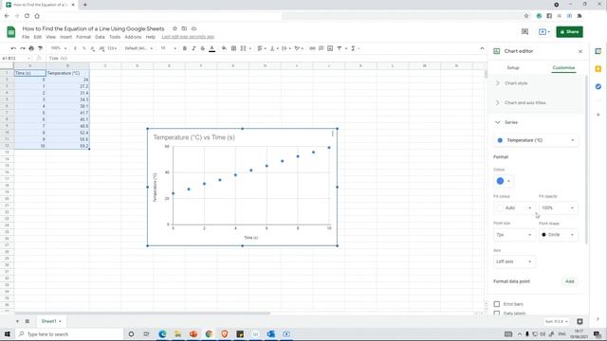
Task: Toggle bold formatting
Action: pyautogui.click(x=185, y=48)
